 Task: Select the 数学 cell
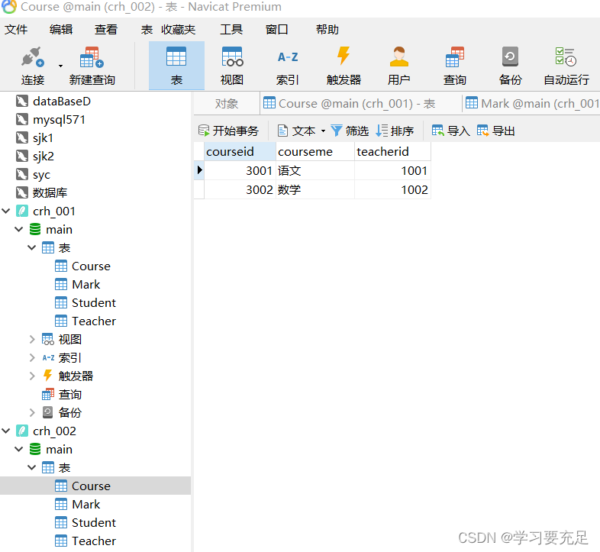point(315,190)
